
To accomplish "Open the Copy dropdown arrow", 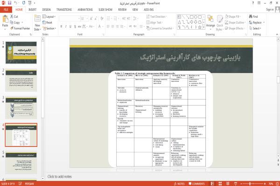I will point(22,22).
